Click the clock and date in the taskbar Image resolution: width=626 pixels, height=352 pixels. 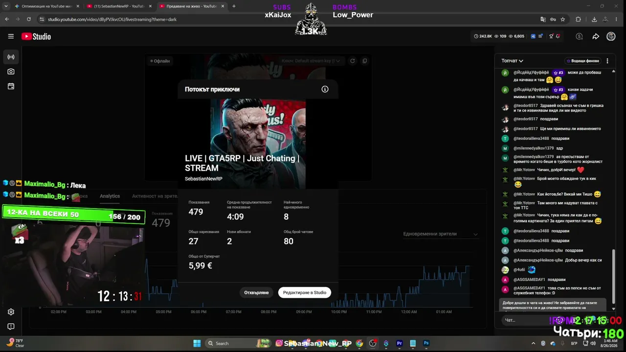click(609, 343)
